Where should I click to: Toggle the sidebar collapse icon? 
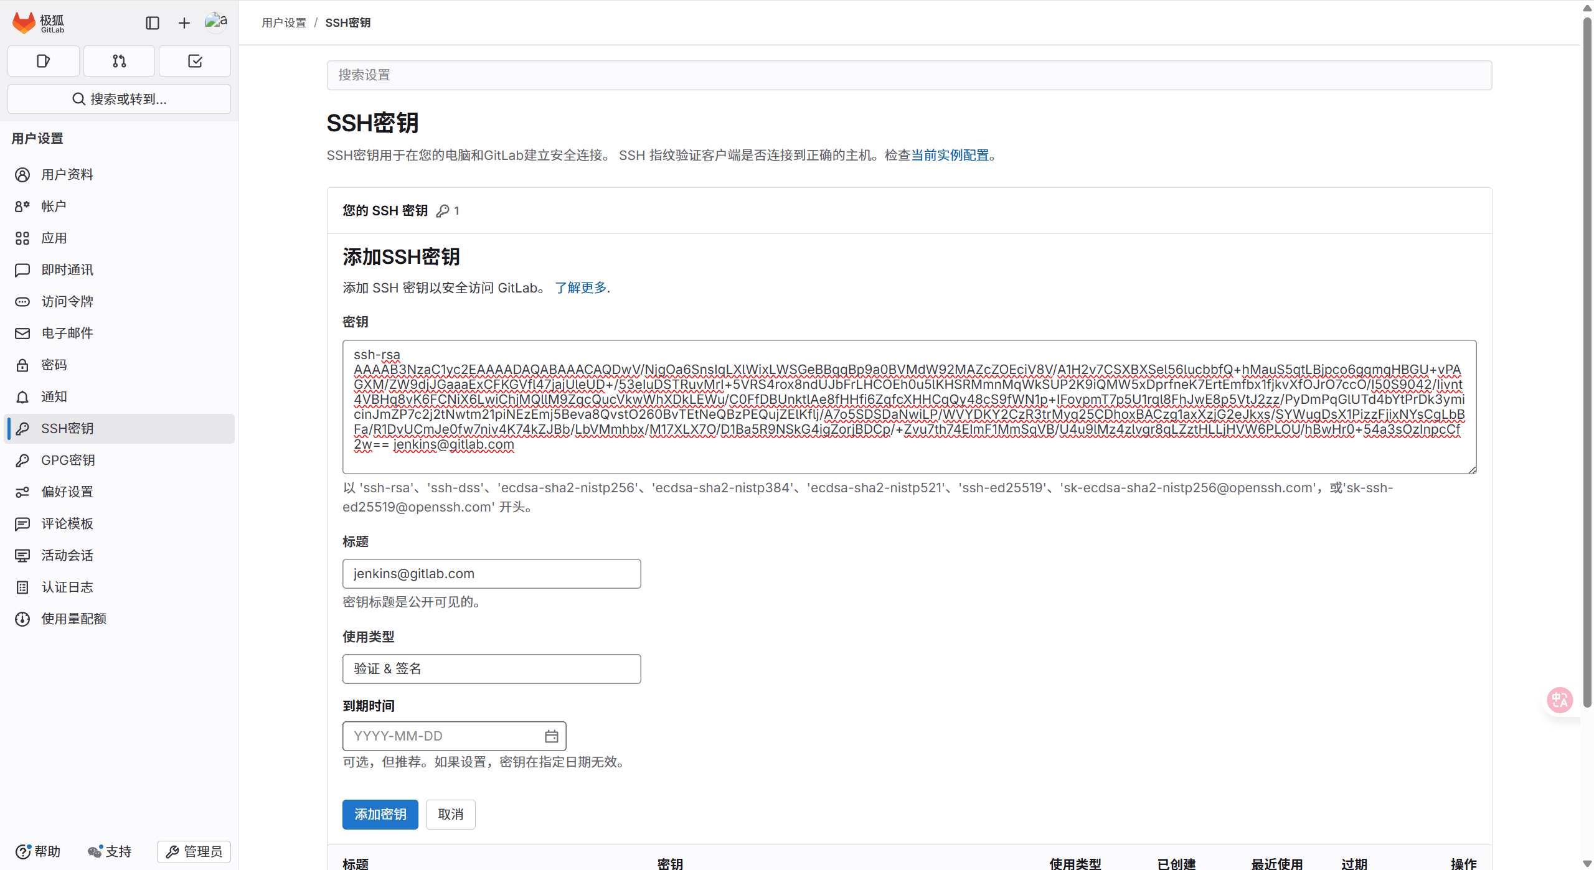(153, 23)
